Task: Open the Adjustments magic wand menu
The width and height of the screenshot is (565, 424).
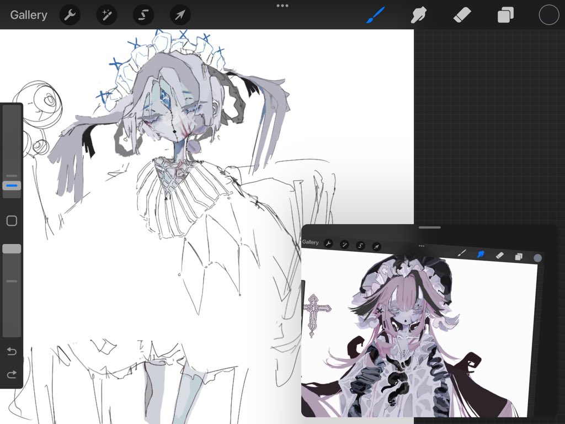Action: click(106, 15)
